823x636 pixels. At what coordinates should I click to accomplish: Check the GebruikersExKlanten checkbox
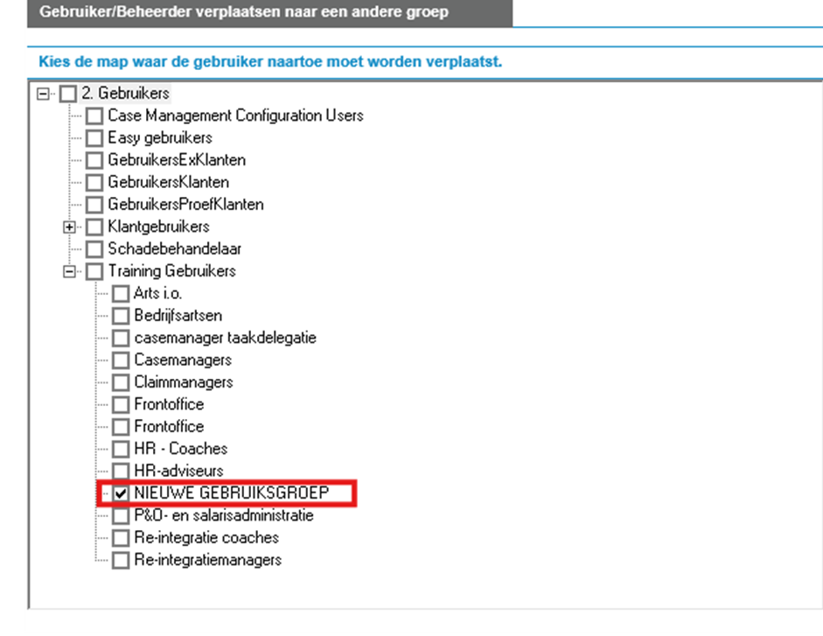click(x=94, y=160)
